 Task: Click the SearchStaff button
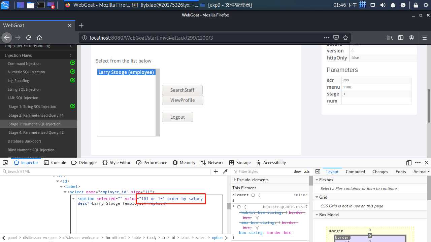click(182, 90)
